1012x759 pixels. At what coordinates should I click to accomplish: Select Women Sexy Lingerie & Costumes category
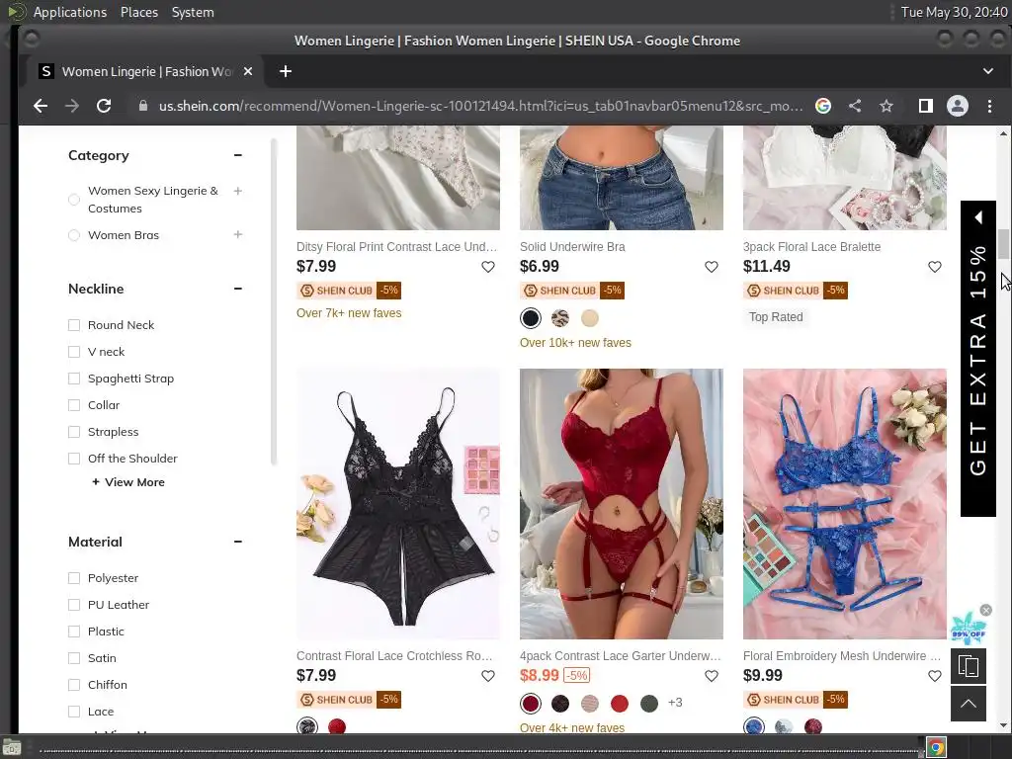74,200
